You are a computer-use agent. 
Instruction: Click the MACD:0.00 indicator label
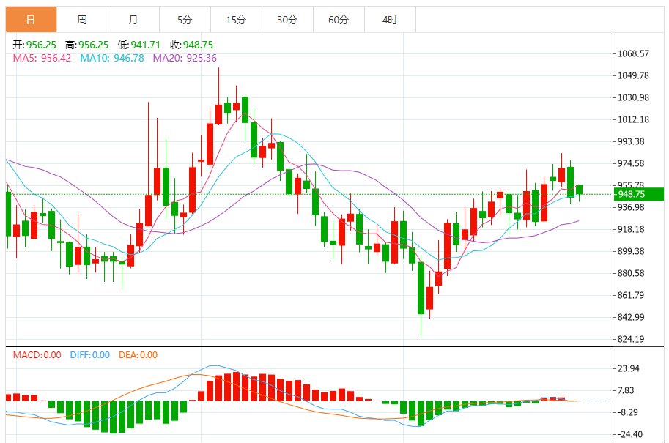coord(37,354)
